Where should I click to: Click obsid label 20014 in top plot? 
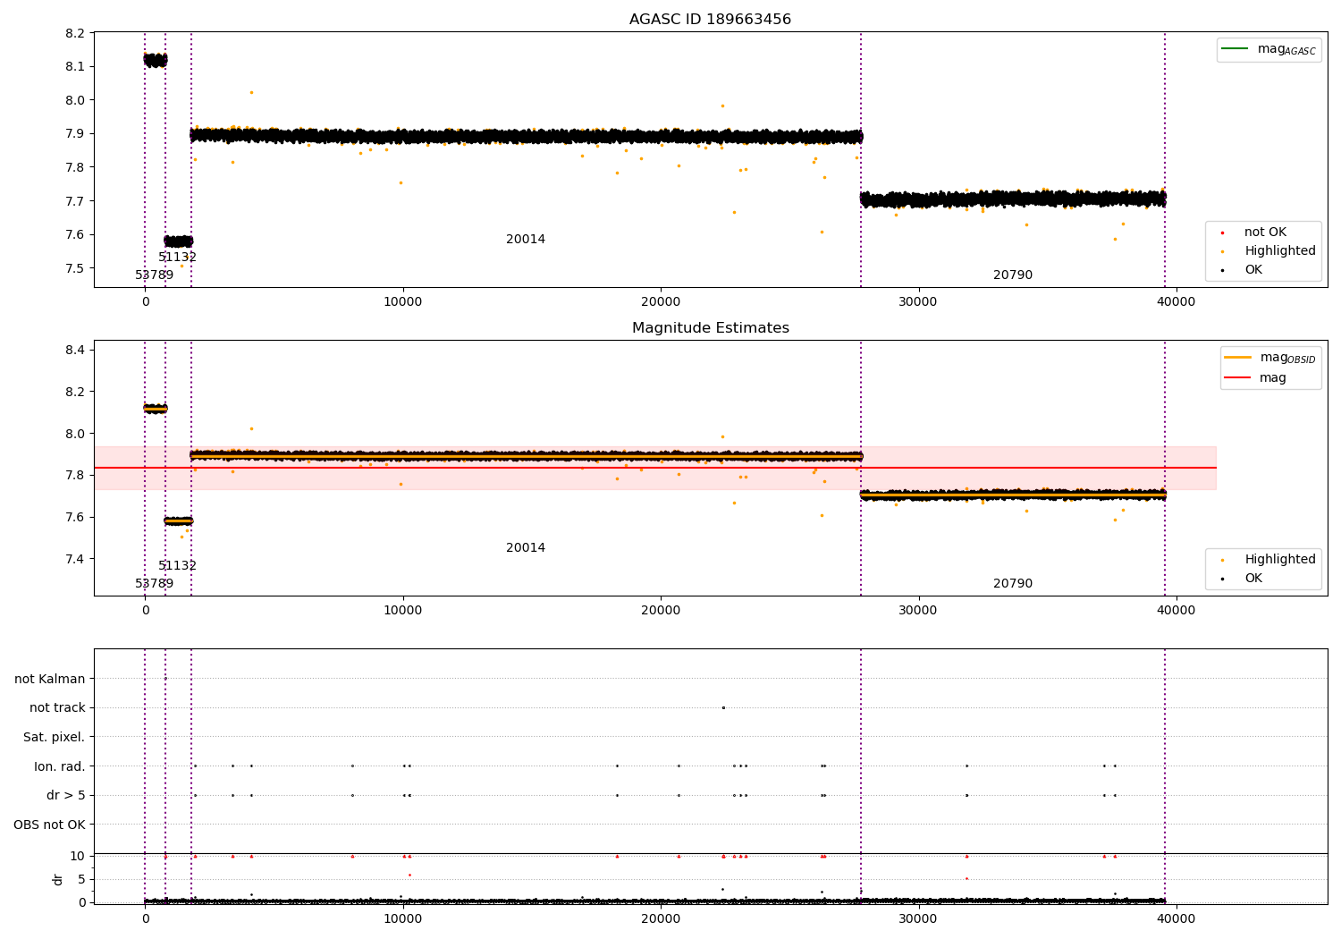click(x=526, y=240)
